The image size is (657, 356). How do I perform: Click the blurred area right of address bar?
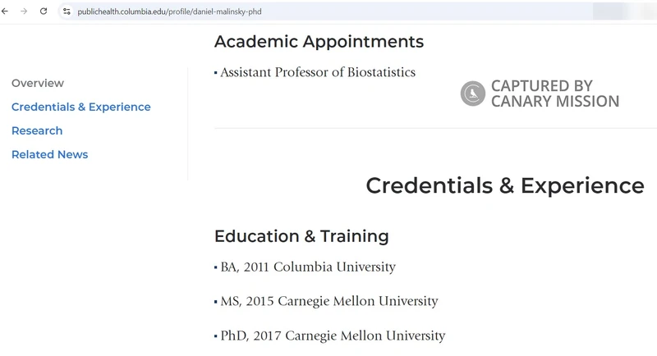click(x=624, y=11)
